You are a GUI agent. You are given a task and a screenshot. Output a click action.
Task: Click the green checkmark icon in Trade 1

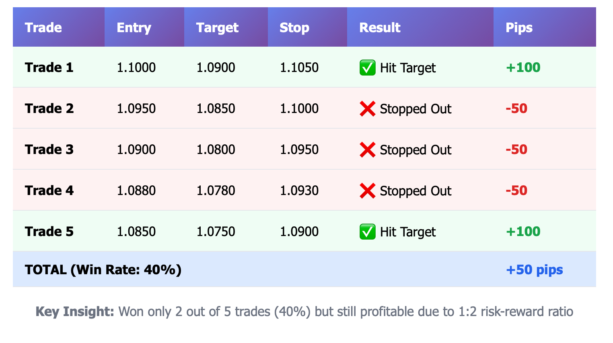(368, 68)
